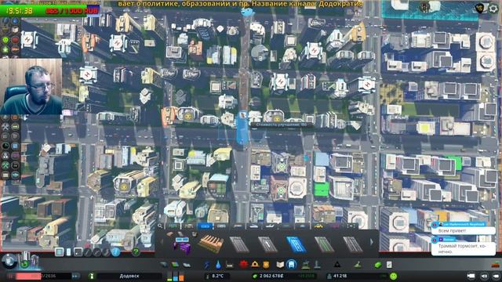
Task: Click the red game date progress bar
Action: click(43, 276)
